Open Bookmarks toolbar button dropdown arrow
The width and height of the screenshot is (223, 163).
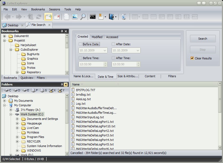(x=106, y=17)
